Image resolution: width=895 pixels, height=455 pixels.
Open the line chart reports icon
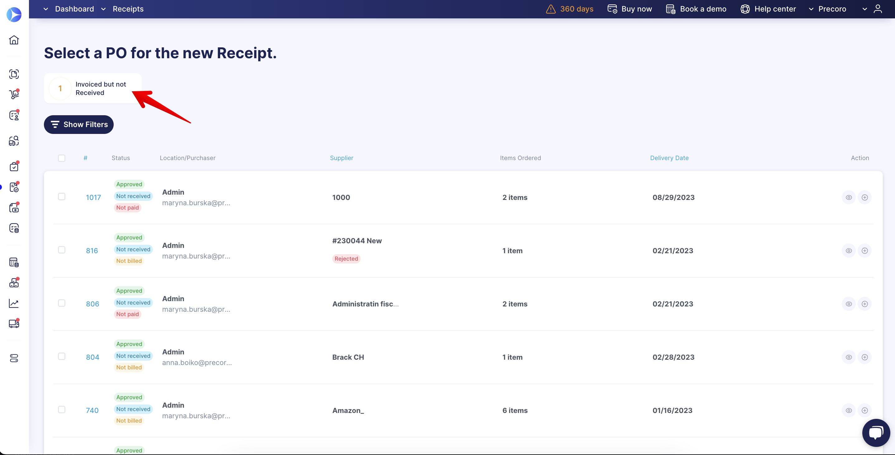[14, 303]
